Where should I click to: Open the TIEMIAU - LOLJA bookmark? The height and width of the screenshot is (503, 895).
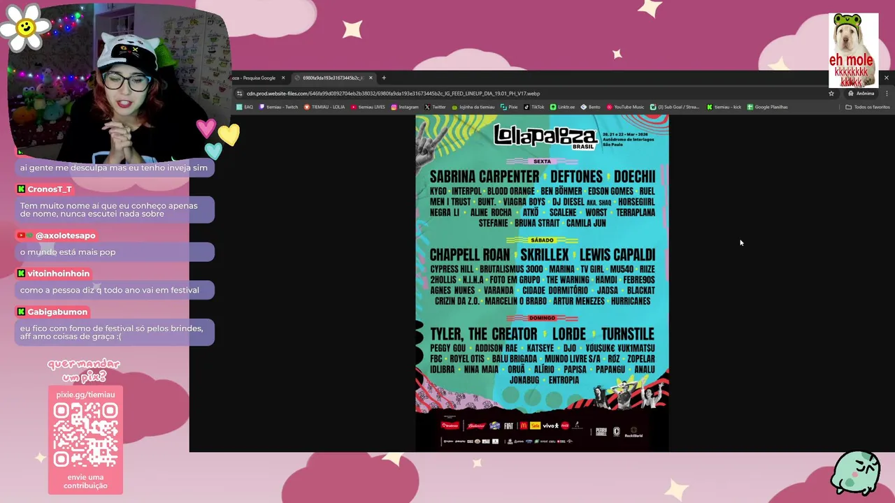pyautogui.click(x=324, y=107)
